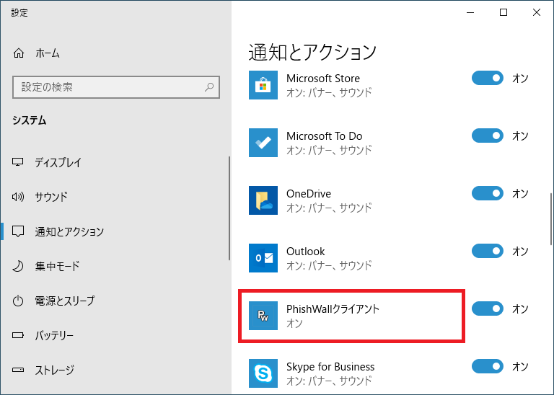Open the PhishWall client icon
Viewport: 554px width, 395px height.
263,316
